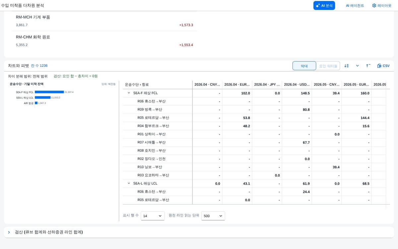Click sparkle icon in AI 분석 button
This screenshot has height=249, width=398.
click(x=318, y=6)
